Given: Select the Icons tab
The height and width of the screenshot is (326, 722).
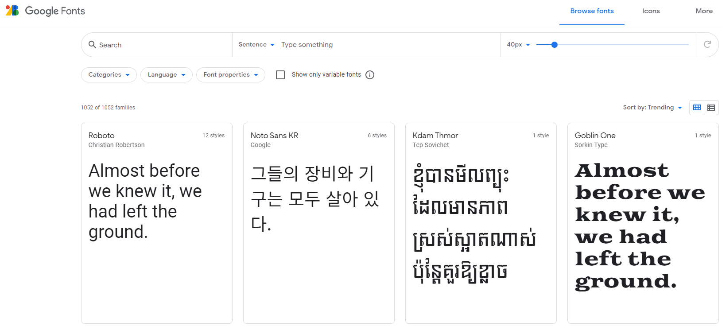Looking at the screenshot, I should pos(651,11).
